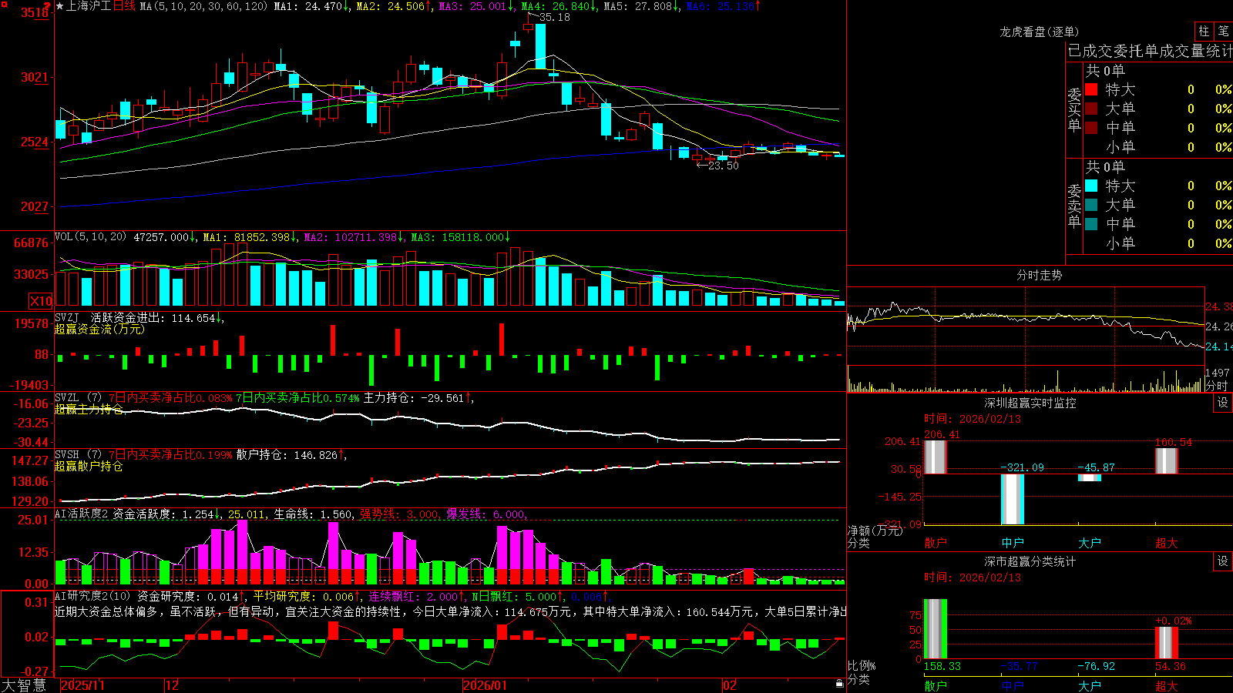Click the VOL(5,10,20) indicator label
The height and width of the screenshot is (693, 1233).
pyautogui.click(x=90, y=237)
